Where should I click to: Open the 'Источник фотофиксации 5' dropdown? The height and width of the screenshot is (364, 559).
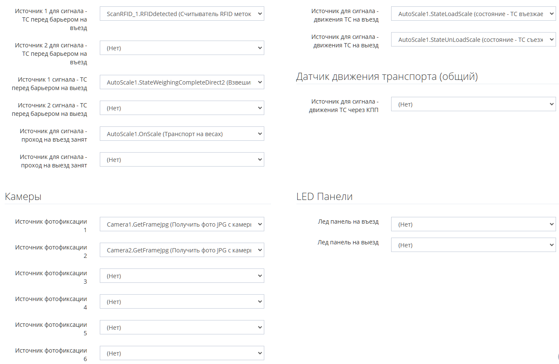click(x=182, y=328)
